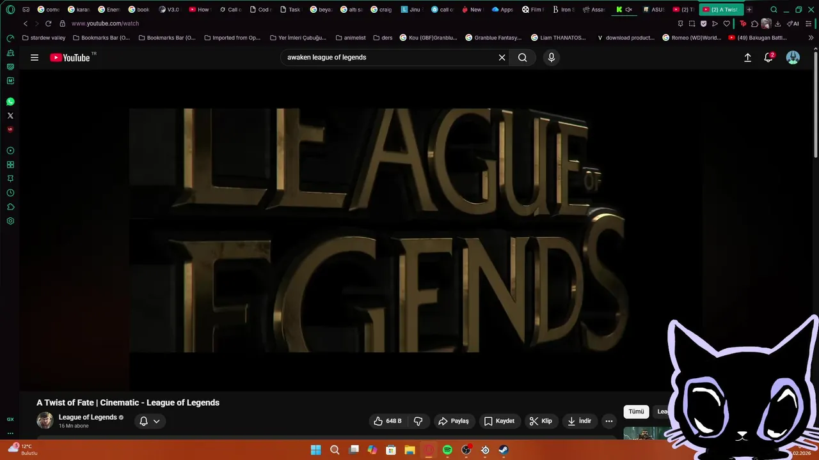
Task: Click the youtube.com/watch address bar
Action: [x=105, y=24]
